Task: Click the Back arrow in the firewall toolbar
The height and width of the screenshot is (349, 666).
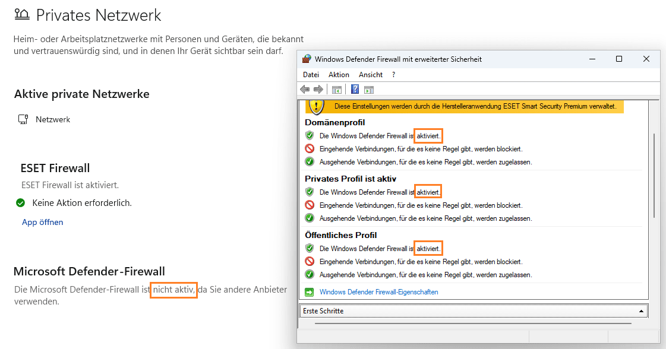Action: [305, 90]
